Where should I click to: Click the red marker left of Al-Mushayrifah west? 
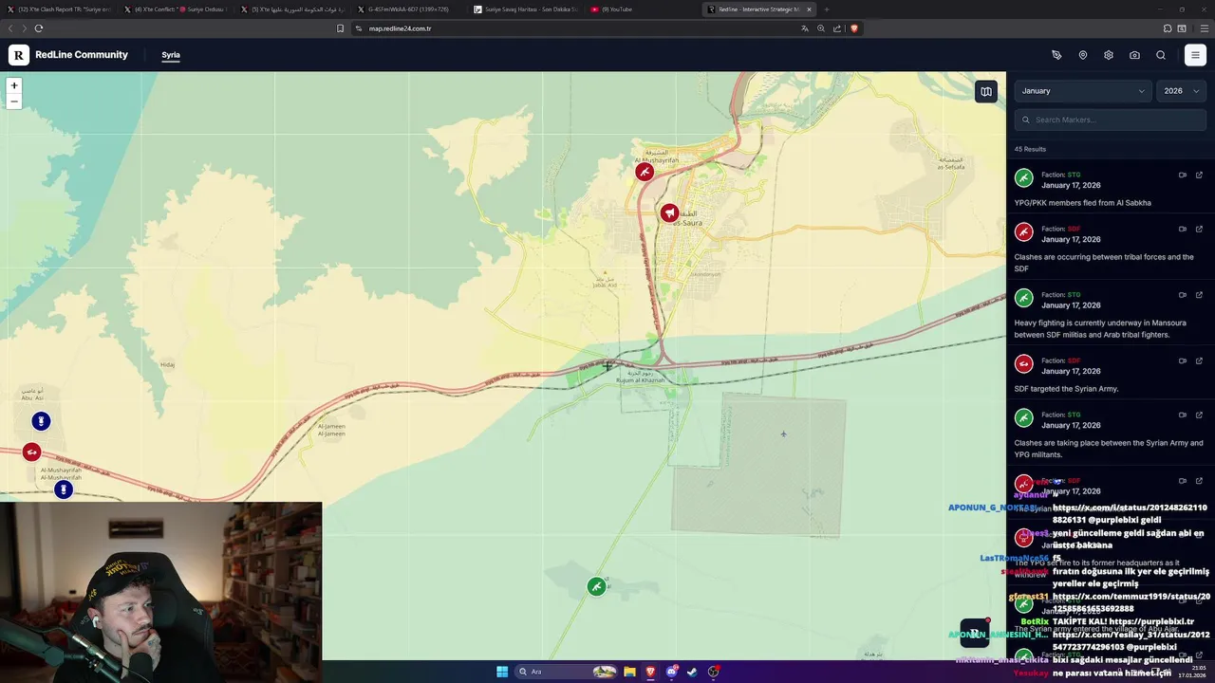tap(31, 452)
